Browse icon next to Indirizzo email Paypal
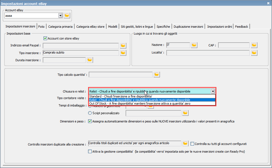The image size is (272, 168). pyautogui.click(x=123, y=46)
